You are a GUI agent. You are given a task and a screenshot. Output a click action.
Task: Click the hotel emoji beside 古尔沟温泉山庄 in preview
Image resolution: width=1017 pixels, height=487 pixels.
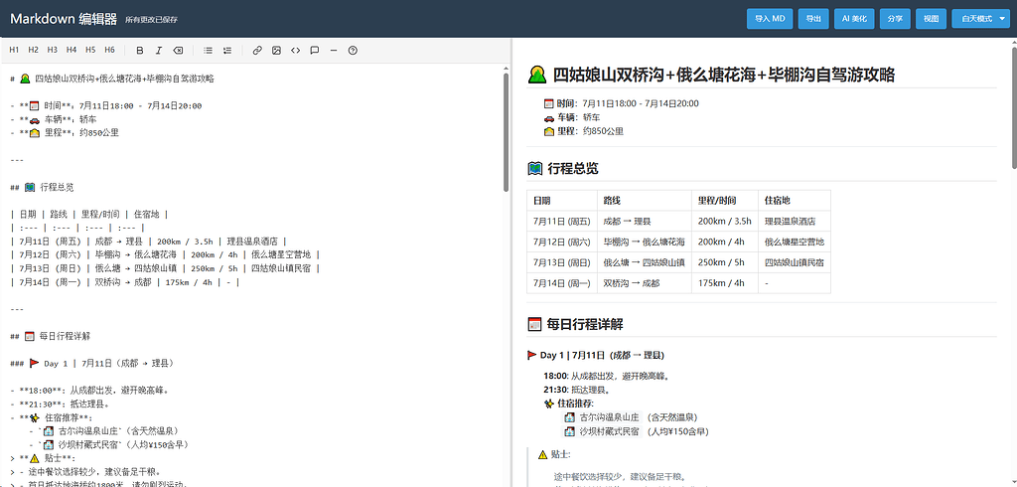click(x=569, y=417)
